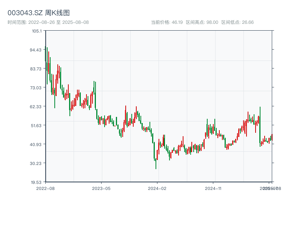Select the 2022-08 x-axis date label
The image size is (302, 227).
(45, 188)
